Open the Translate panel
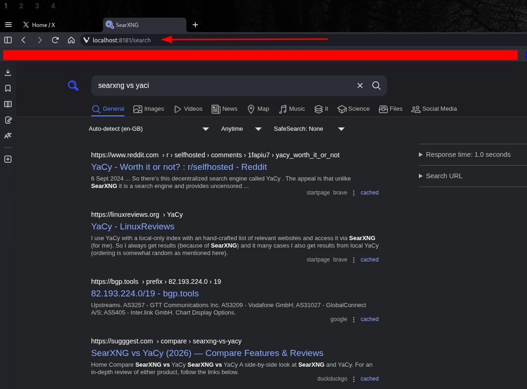Viewport: 527px width, 389px height. tap(8, 135)
